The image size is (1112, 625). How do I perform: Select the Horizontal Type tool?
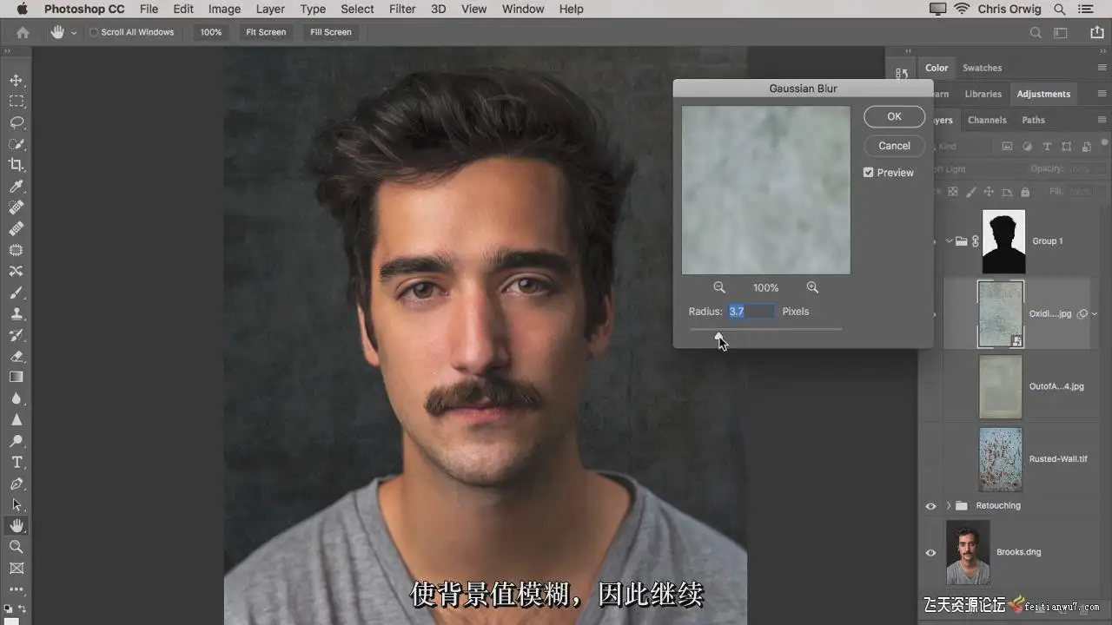(x=16, y=462)
